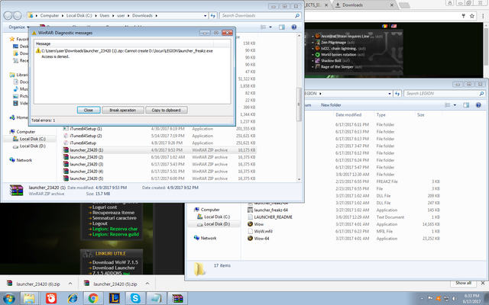Sort LEGION files by Type column
Viewport: 489px width, 305px height.
click(x=394, y=115)
